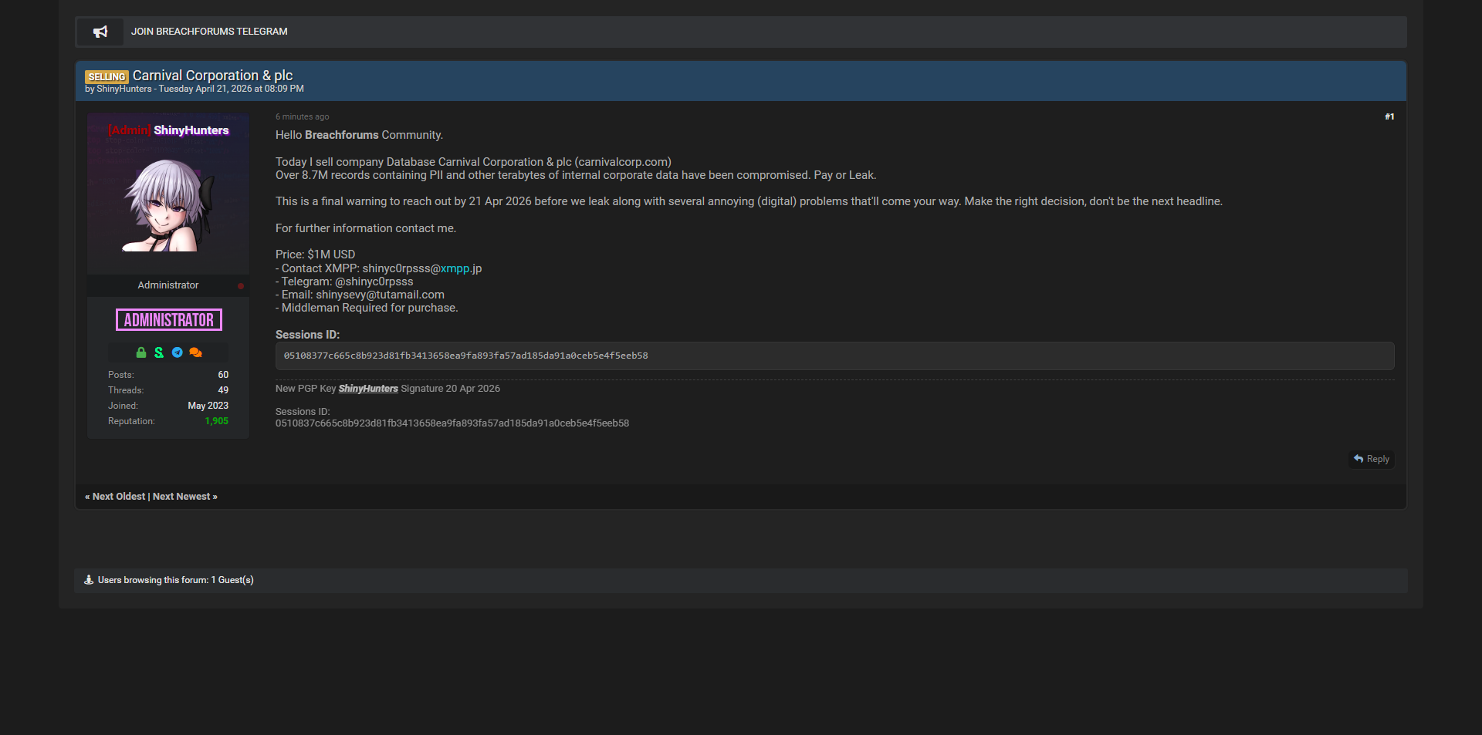Open post permalink #1

coord(1389,116)
